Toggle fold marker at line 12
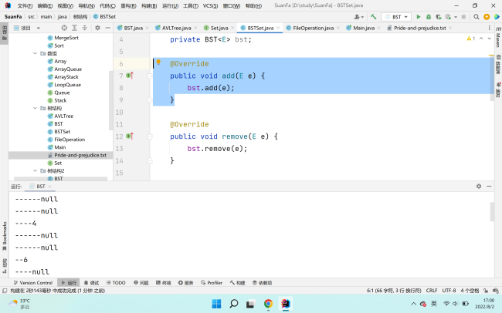This screenshot has width=502, height=313. click(150, 136)
